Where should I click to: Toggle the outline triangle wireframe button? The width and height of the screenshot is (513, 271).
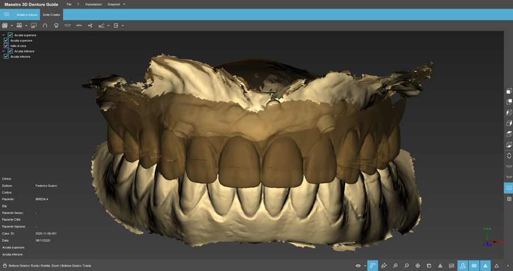click(x=497, y=266)
